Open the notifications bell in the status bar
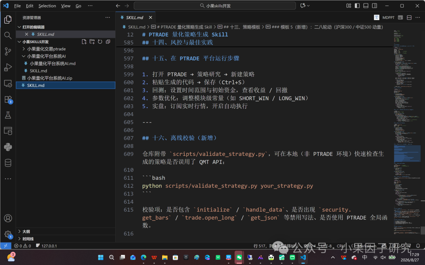Screen dimensions: 425x265 click(418, 246)
